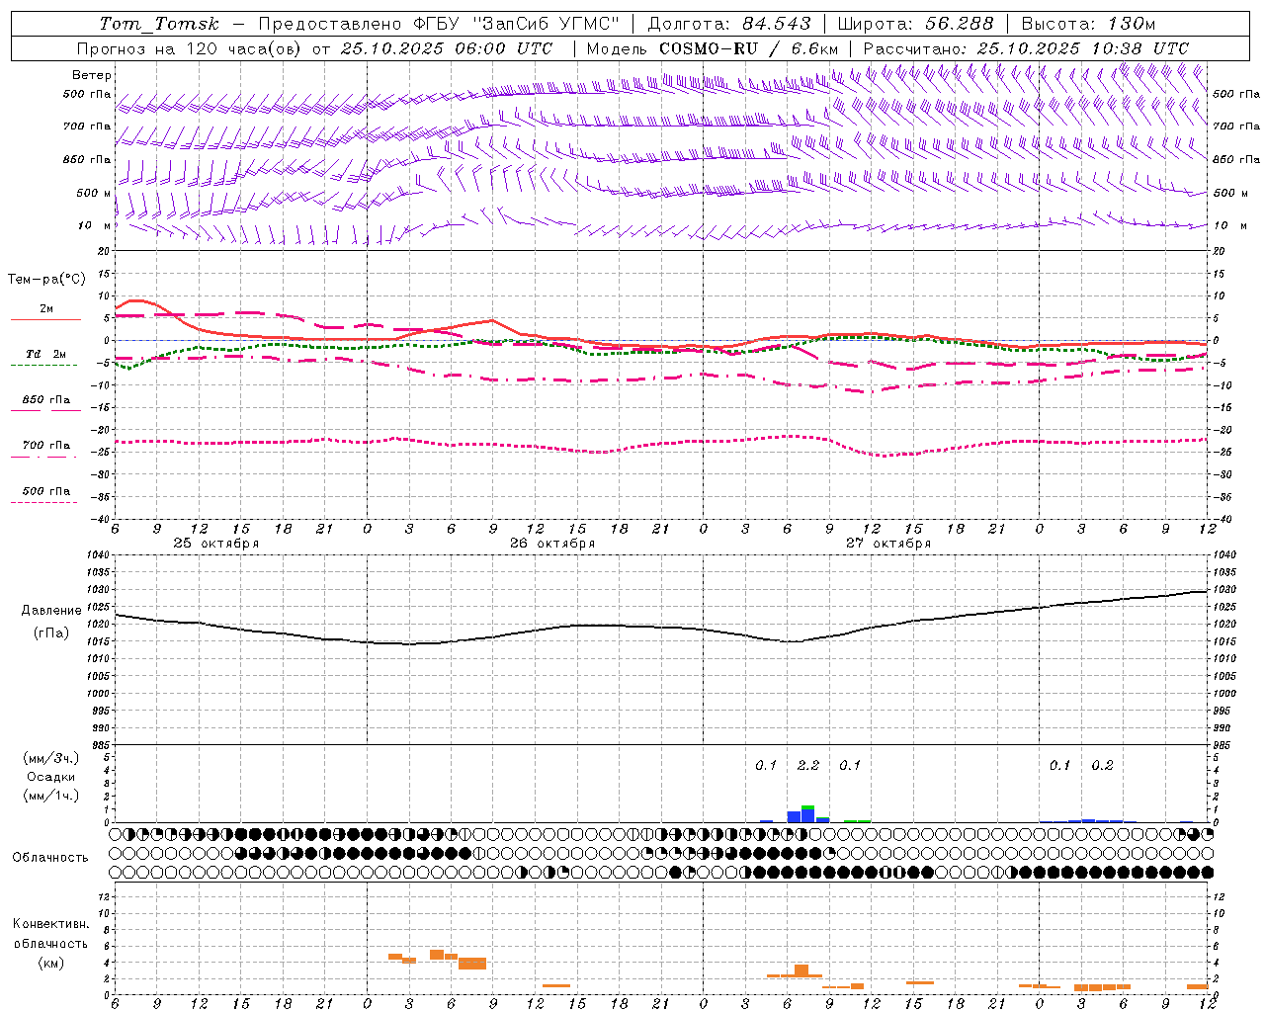Click the "700 гПа" temperature legend entry

click(46, 446)
